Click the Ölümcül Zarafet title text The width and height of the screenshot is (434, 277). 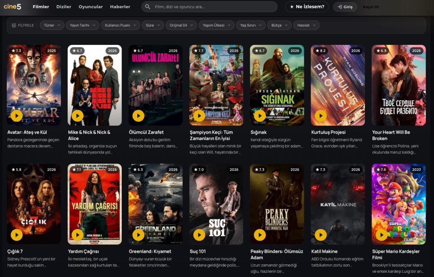coord(146,132)
